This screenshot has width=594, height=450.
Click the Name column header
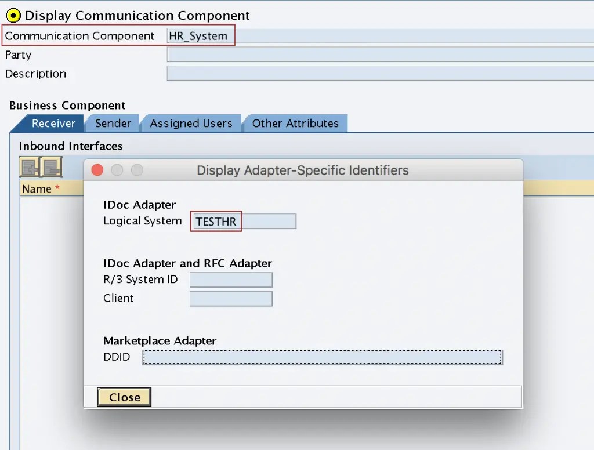(x=37, y=189)
